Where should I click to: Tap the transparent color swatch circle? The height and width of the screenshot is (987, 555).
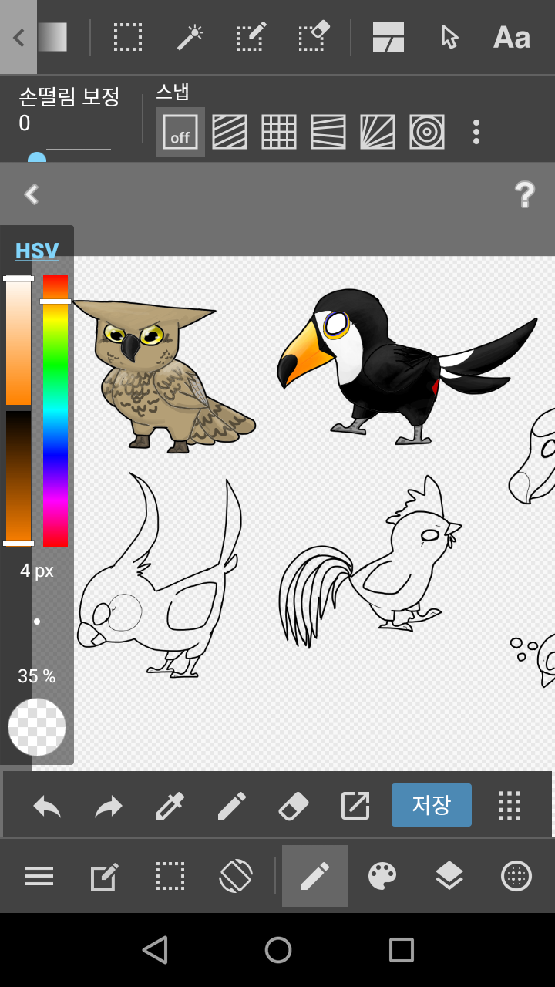click(x=37, y=727)
